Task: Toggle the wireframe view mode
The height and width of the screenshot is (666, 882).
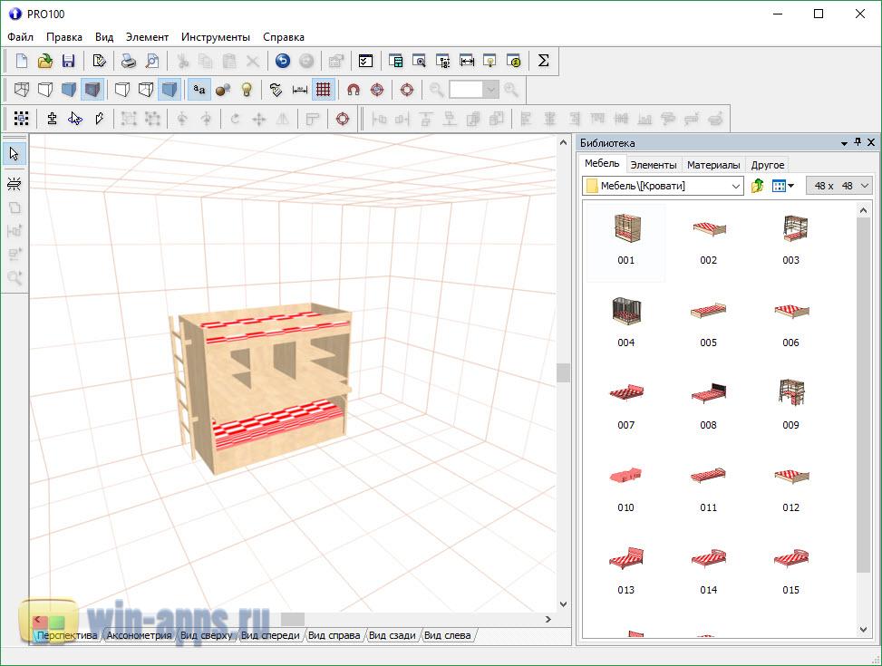Action: (21, 90)
